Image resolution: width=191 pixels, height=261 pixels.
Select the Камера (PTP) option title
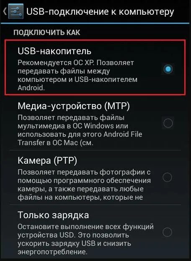47,160
